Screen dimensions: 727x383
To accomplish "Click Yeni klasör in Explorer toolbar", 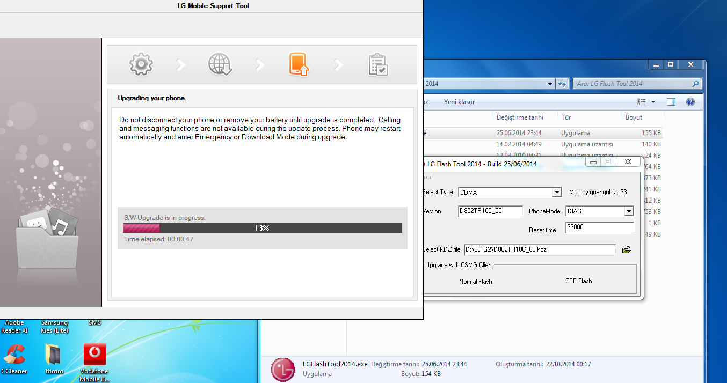I will point(459,102).
